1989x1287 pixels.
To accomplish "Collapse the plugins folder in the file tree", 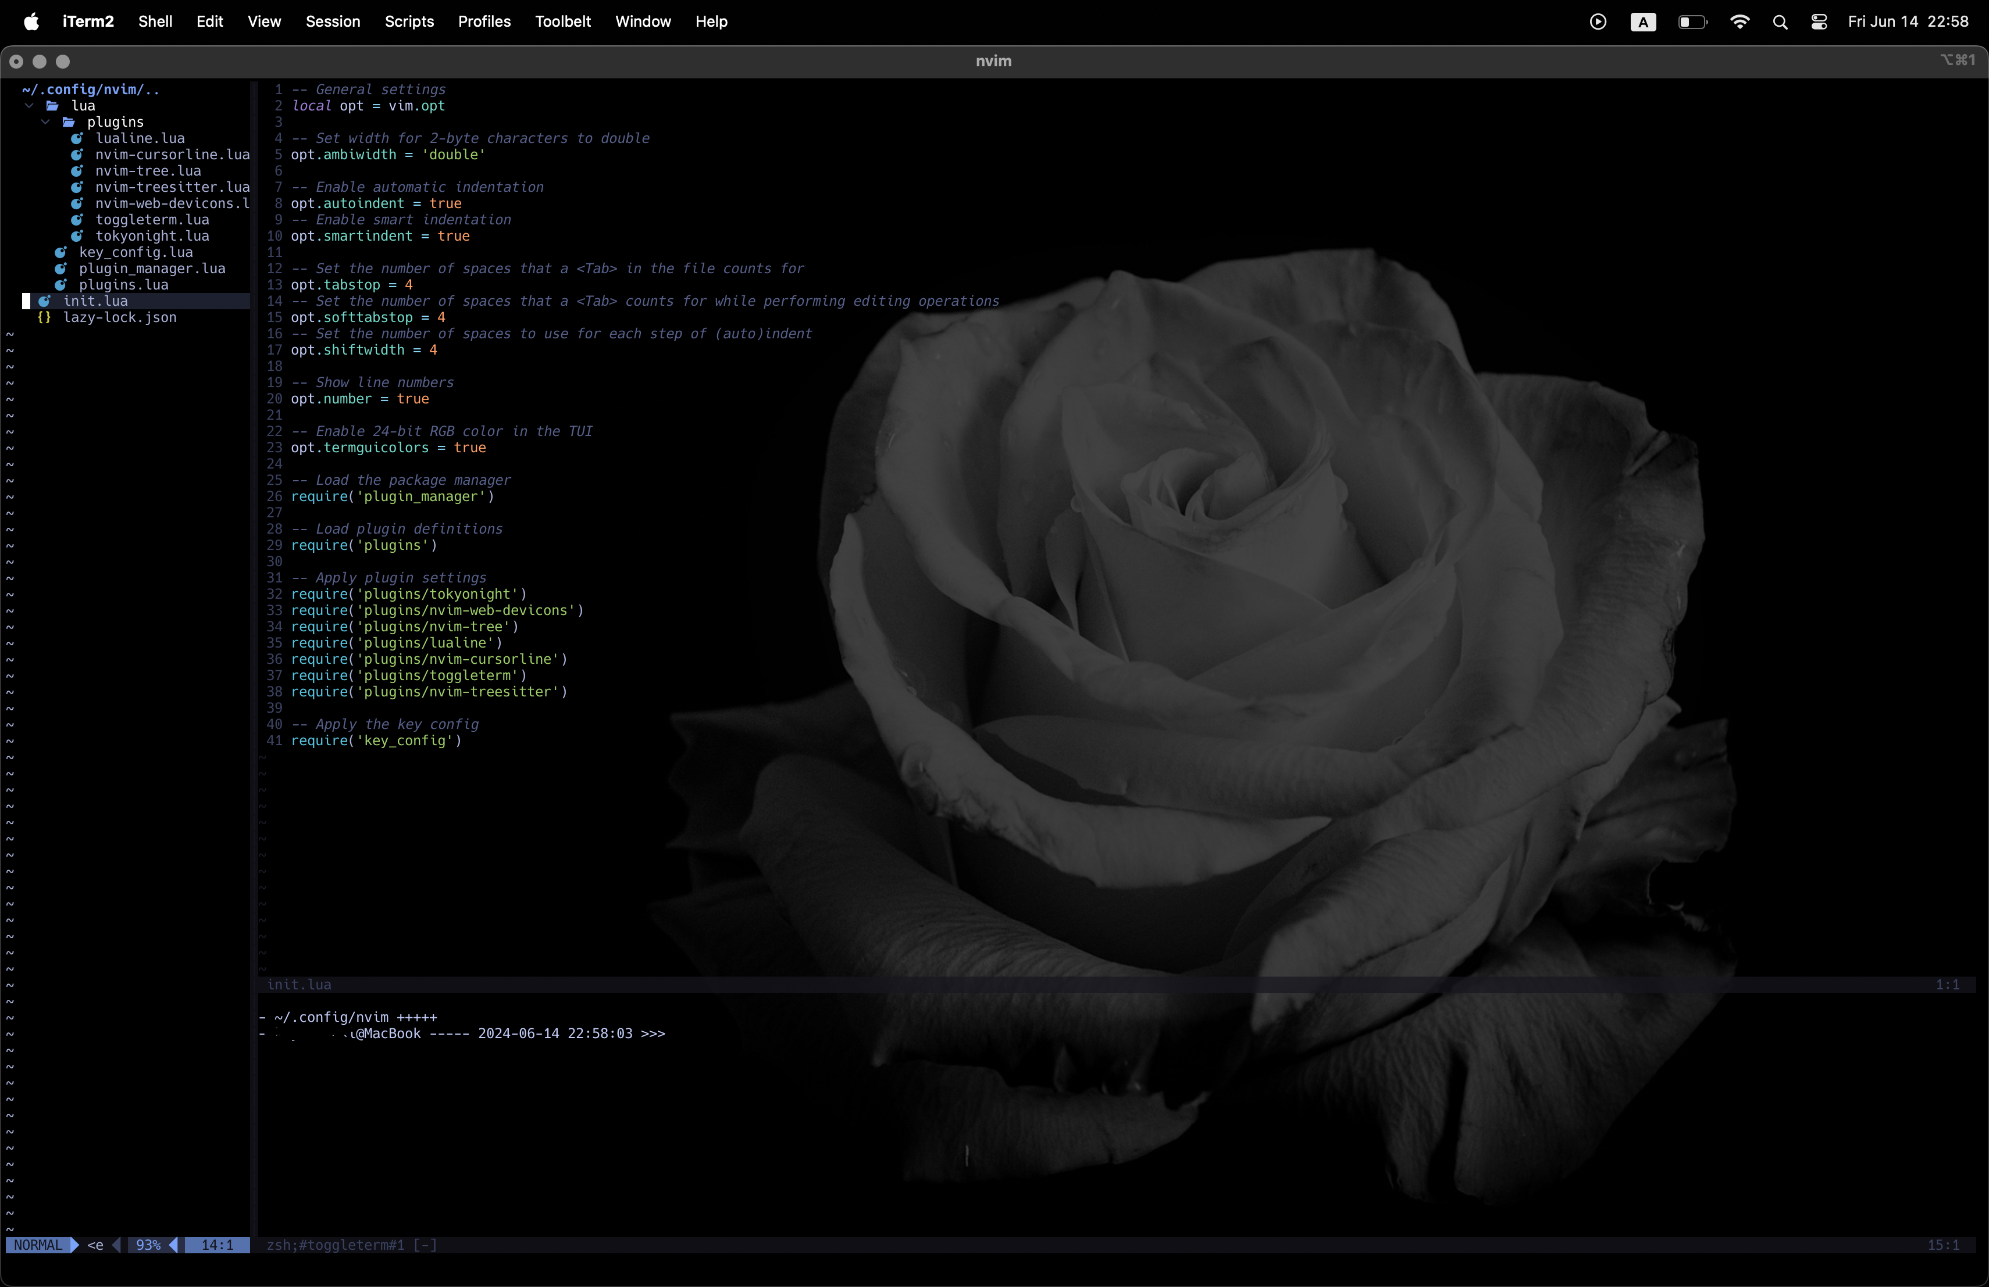I will point(46,122).
